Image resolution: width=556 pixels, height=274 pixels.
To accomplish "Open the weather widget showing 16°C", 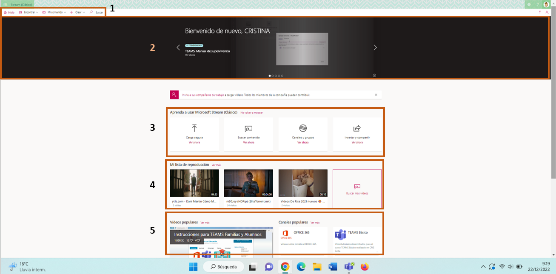I will (x=27, y=267).
